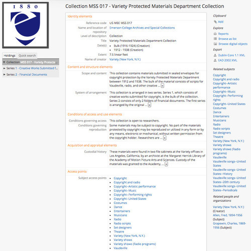This screenshot has height=251, width=251.
Task: Expand the truncated Custodial history text
Action: coord(166,164)
